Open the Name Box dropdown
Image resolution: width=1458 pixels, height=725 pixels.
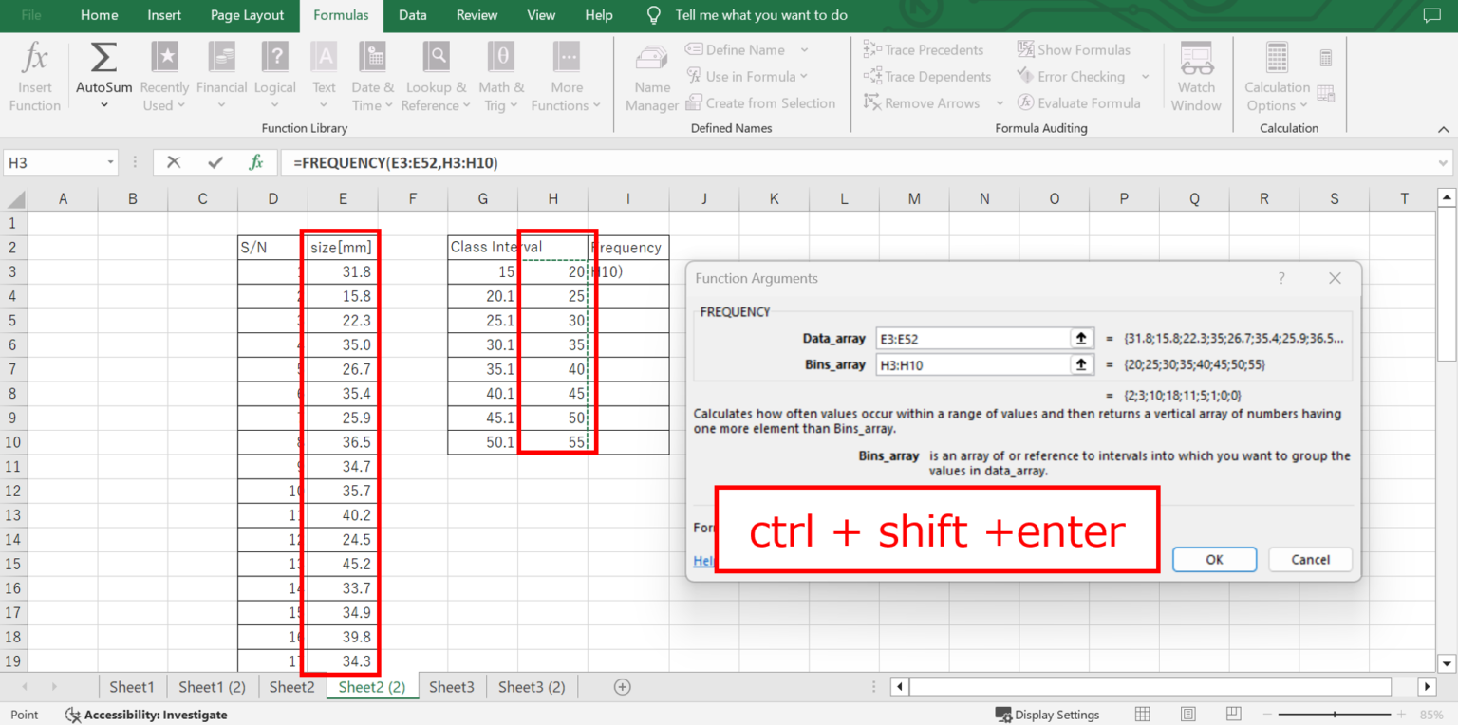tap(110, 163)
